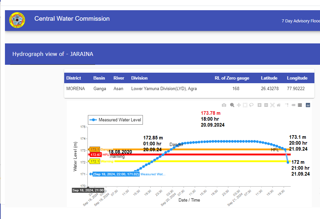
Task: Open the Plotly logo icon link
Action: [308, 105]
